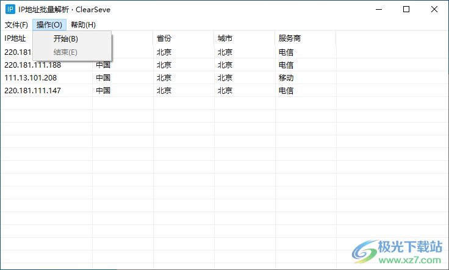
Task: Open the 帮助(H) menu
Action: click(x=83, y=25)
